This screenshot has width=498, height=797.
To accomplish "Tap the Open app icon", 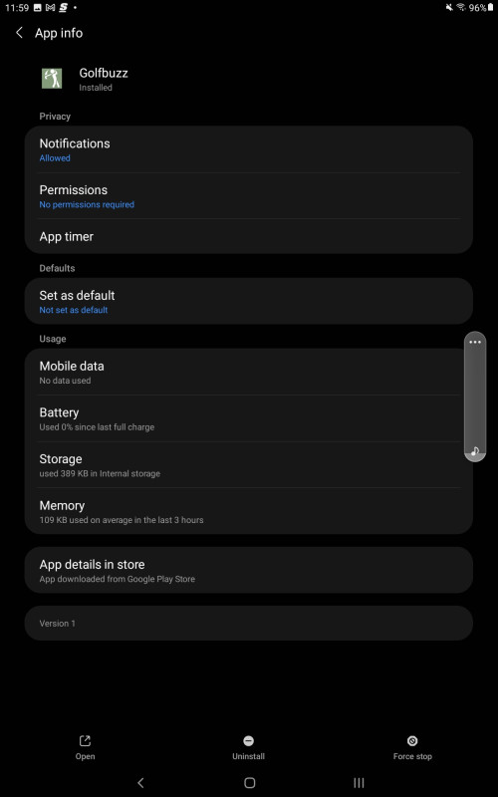I will [x=85, y=741].
